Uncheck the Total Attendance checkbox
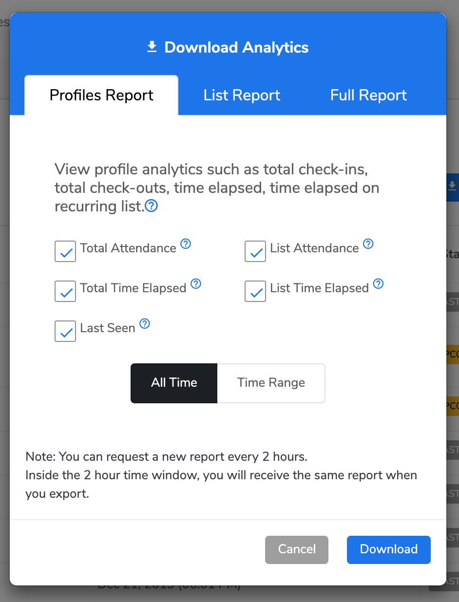This screenshot has width=459, height=602. 65,251
